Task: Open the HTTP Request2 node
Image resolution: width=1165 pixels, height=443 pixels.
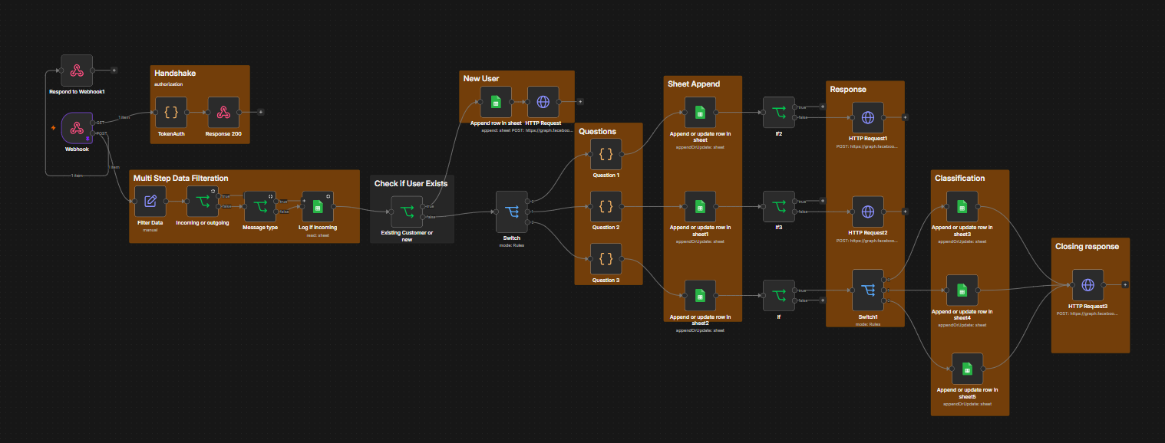Action: (868, 212)
